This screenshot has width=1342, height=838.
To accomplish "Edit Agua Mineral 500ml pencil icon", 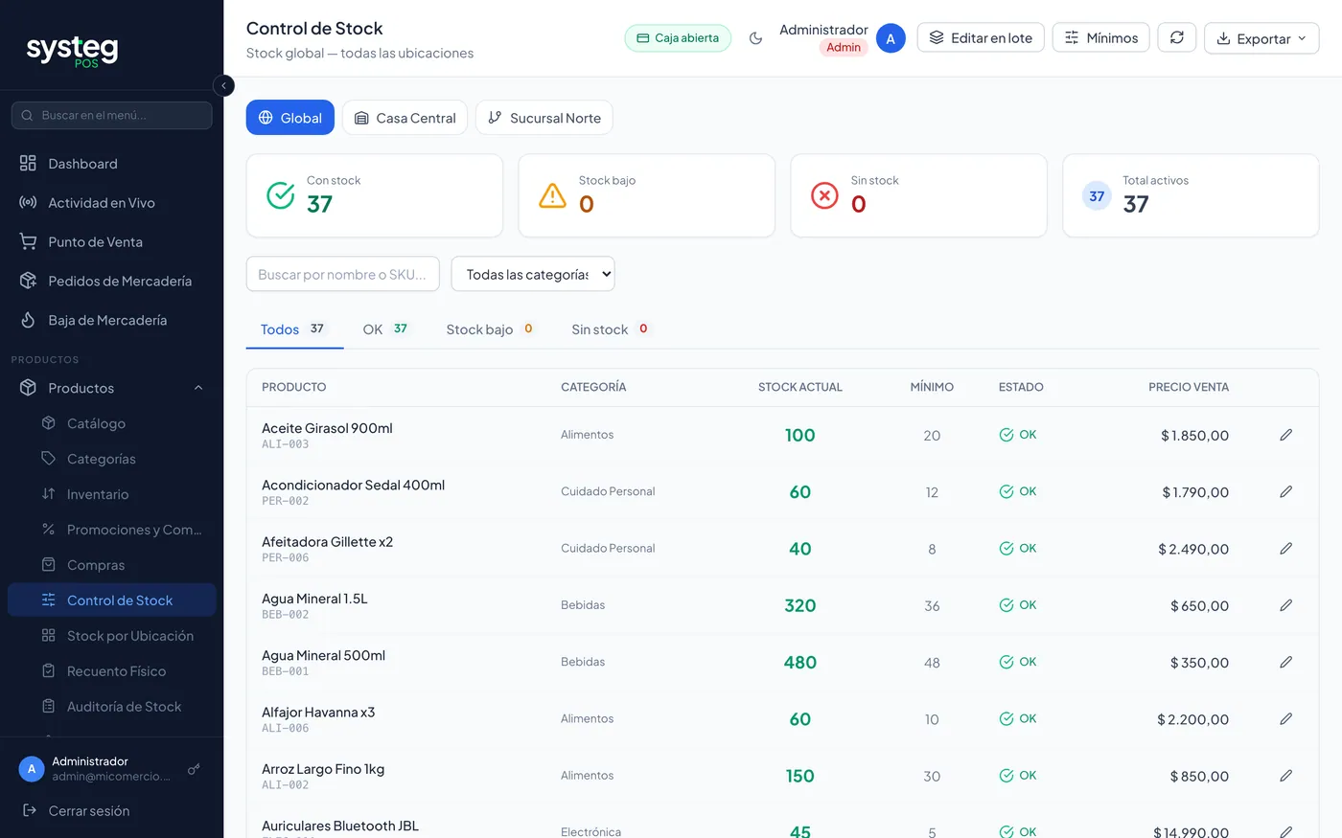I will point(1285,662).
